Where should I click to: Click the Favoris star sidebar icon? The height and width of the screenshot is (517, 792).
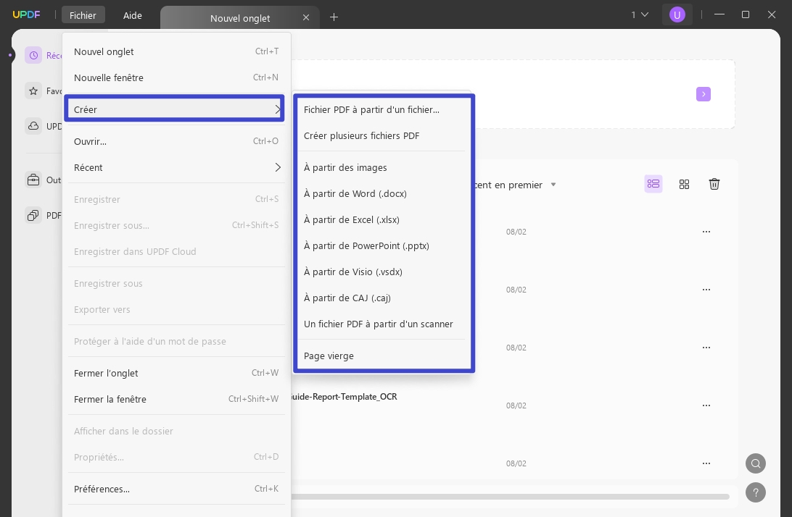coord(33,91)
